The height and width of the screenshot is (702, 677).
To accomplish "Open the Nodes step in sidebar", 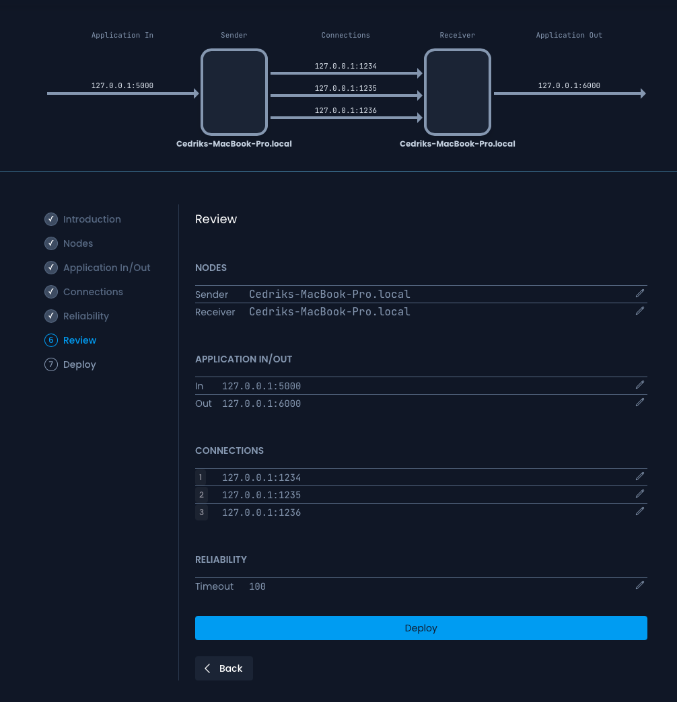I will click(x=78, y=243).
